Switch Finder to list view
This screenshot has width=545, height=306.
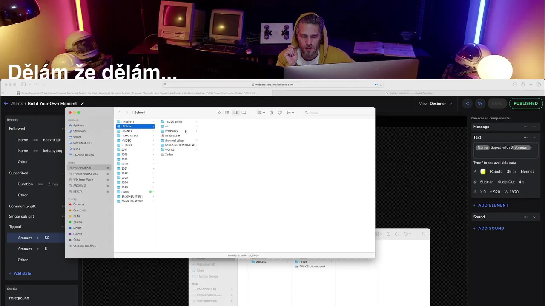(x=227, y=113)
